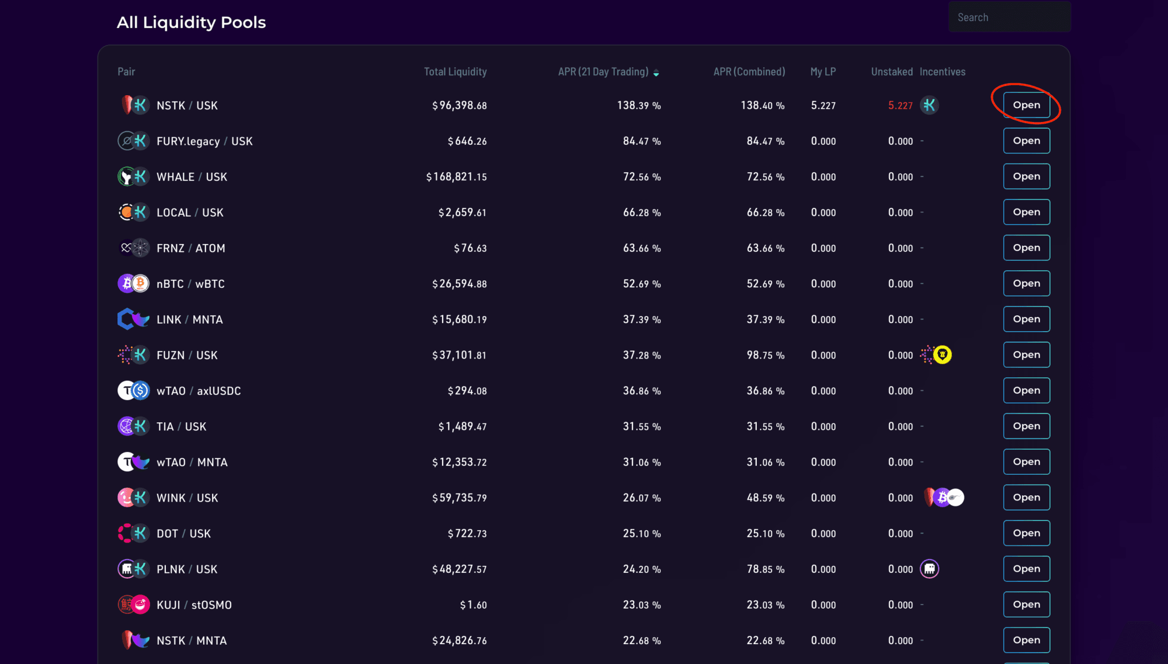Click the red 5.227 unstaked value
1168x664 pixels.
coord(900,105)
